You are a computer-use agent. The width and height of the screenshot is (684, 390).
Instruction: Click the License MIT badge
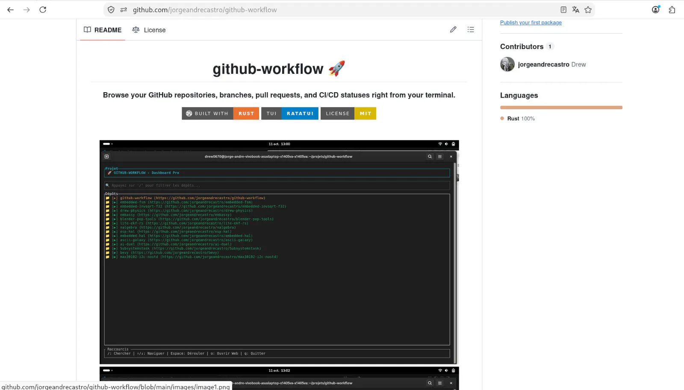(348, 114)
